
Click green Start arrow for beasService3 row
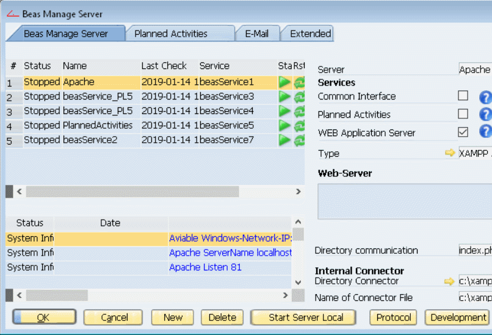[284, 96]
